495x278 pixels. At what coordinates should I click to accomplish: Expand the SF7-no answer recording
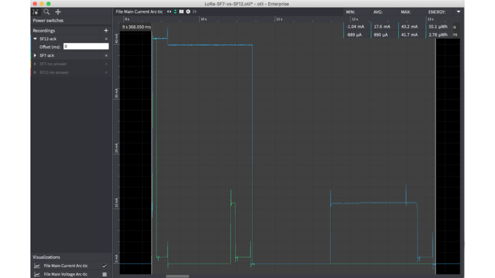[35, 64]
